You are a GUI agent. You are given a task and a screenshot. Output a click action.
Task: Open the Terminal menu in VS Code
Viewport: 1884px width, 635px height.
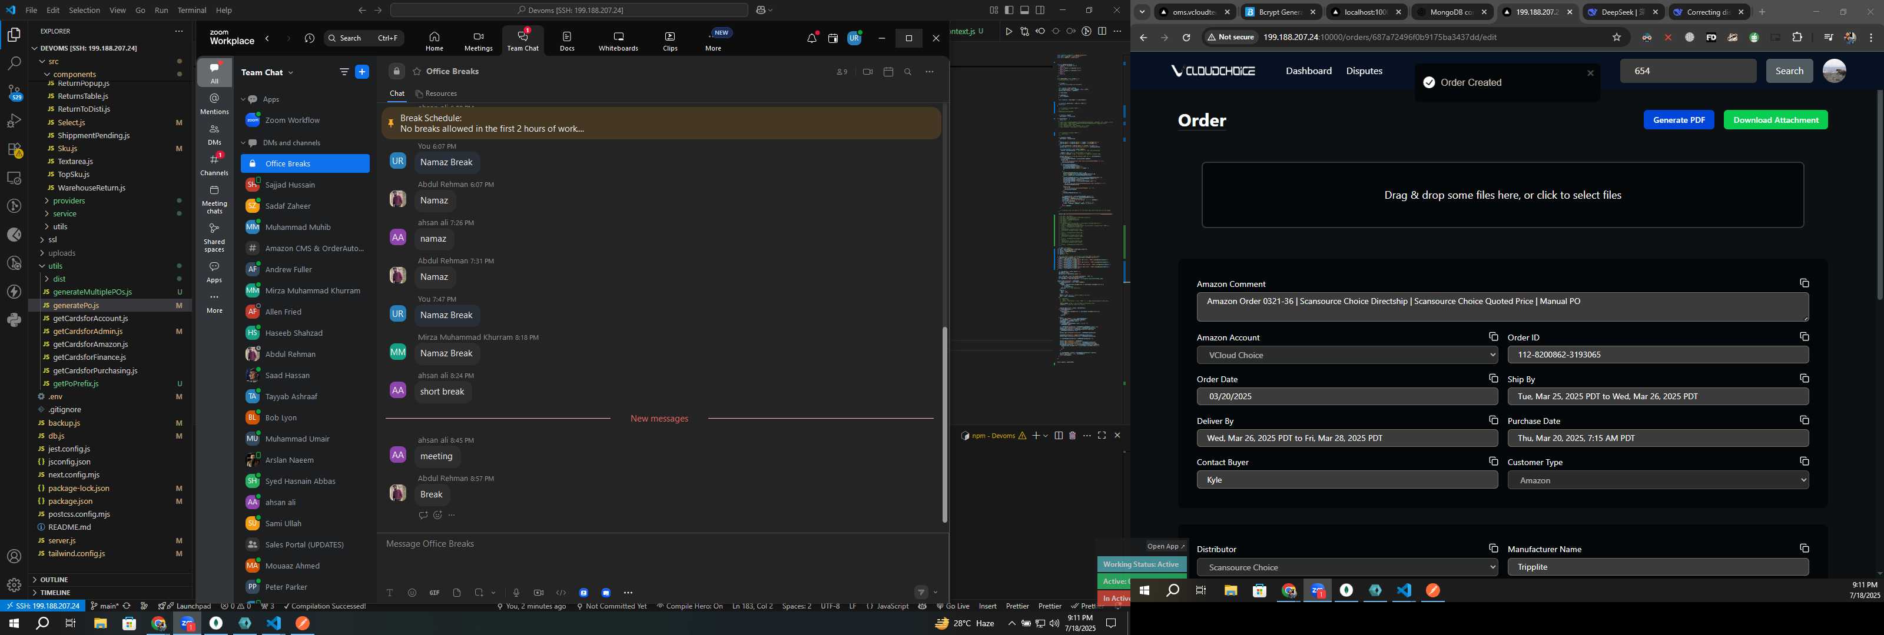coord(191,10)
